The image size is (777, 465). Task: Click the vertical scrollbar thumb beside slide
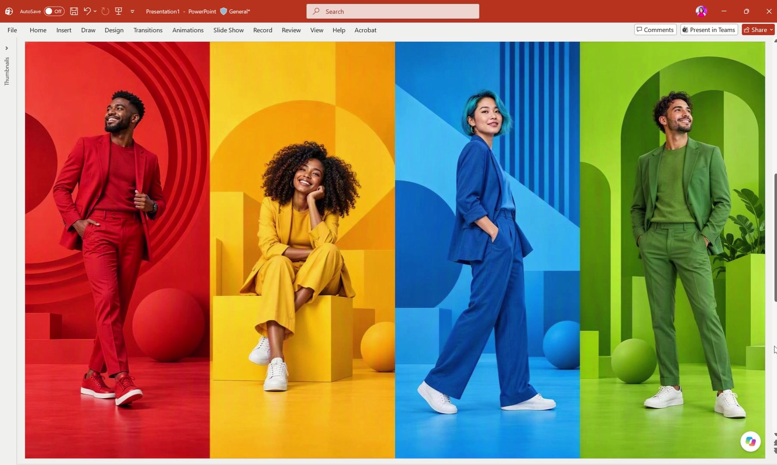[x=775, y=238]
